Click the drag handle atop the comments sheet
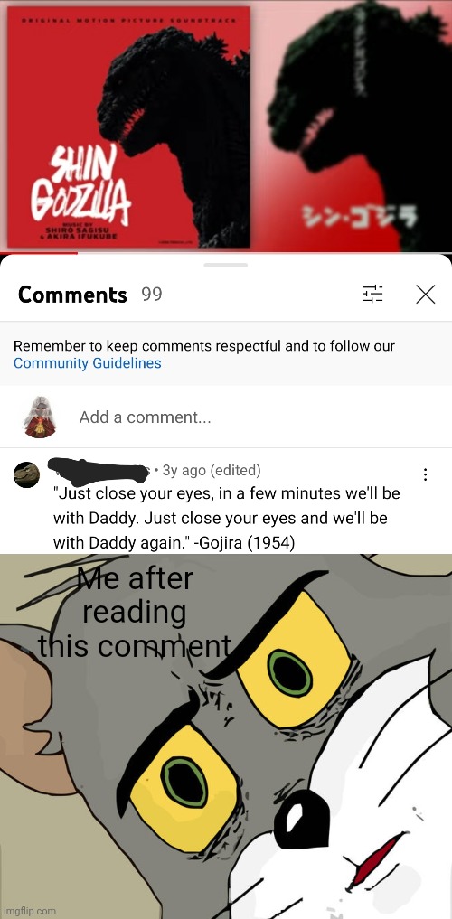This screenshot has height=919, width=452. [226, 266]
